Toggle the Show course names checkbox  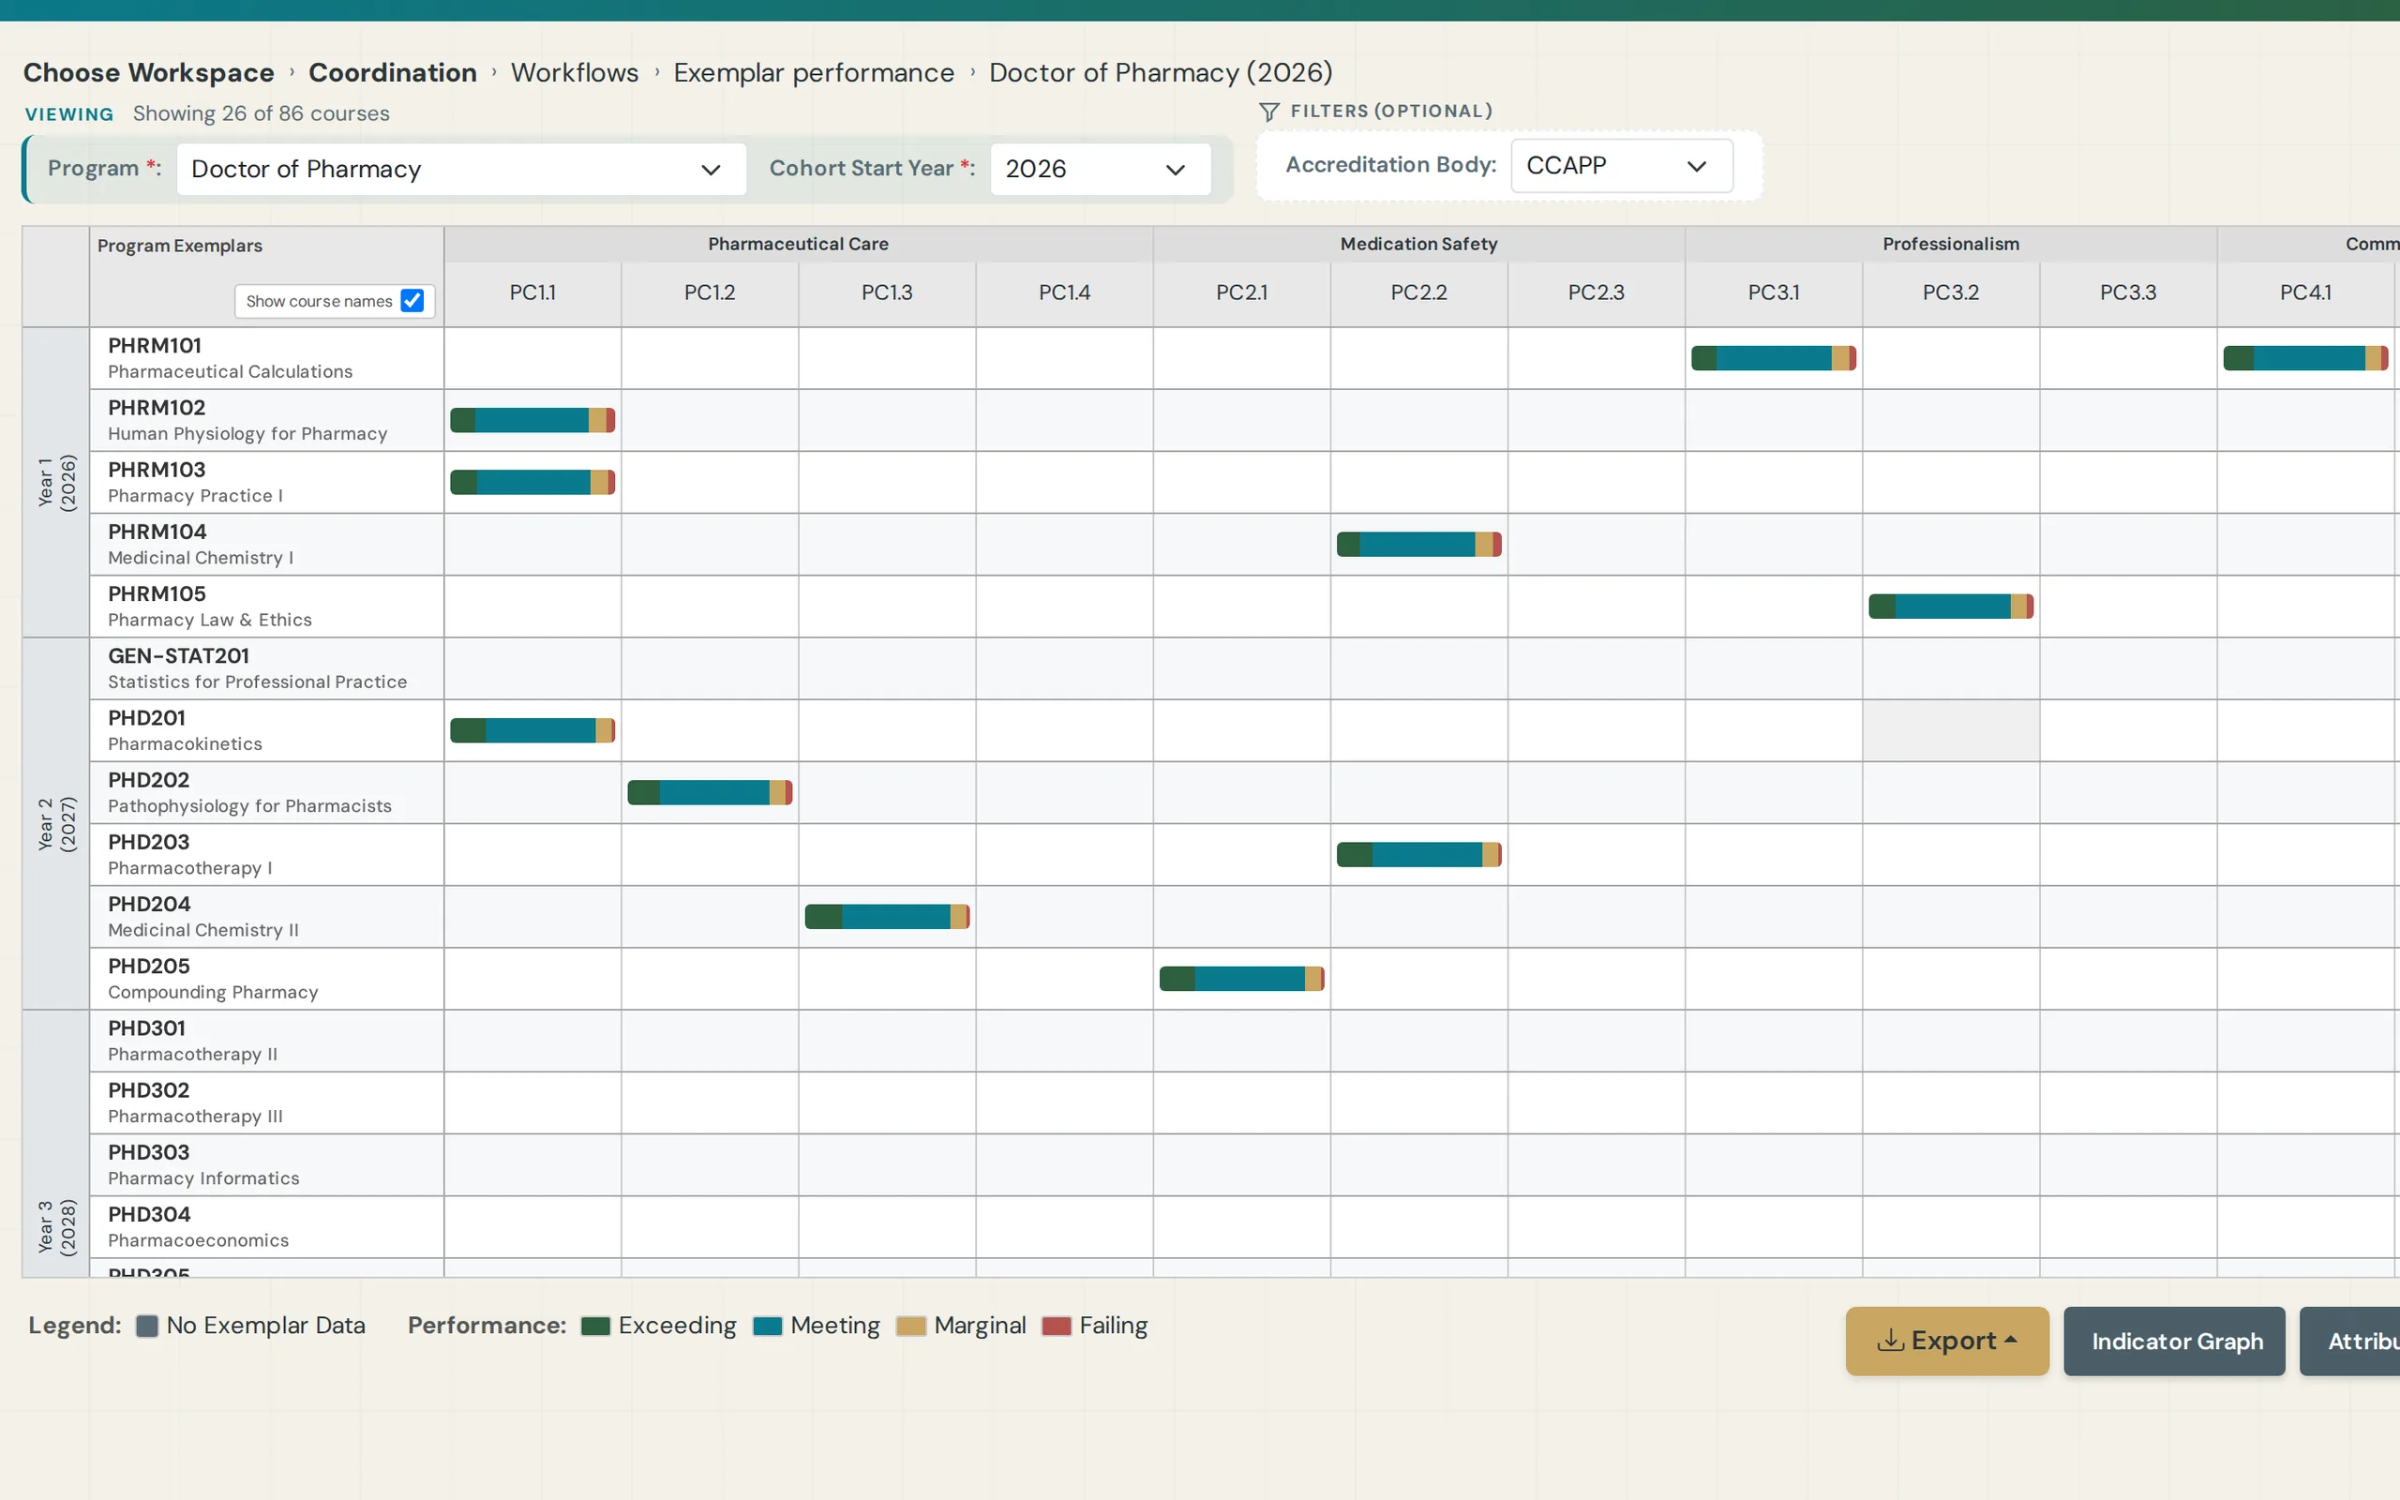[412, 301]
